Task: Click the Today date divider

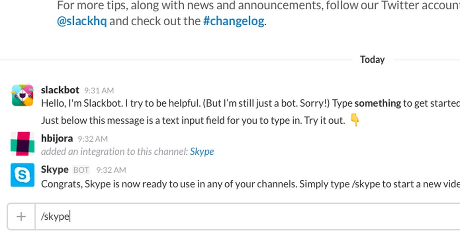Action: [372, 60]
